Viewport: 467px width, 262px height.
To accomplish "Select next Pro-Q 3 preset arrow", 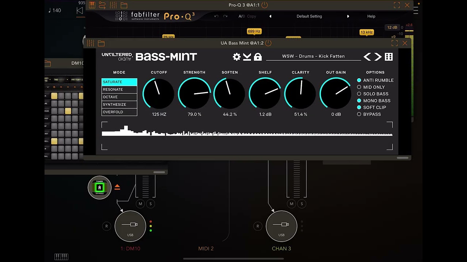I will [348, 16].
